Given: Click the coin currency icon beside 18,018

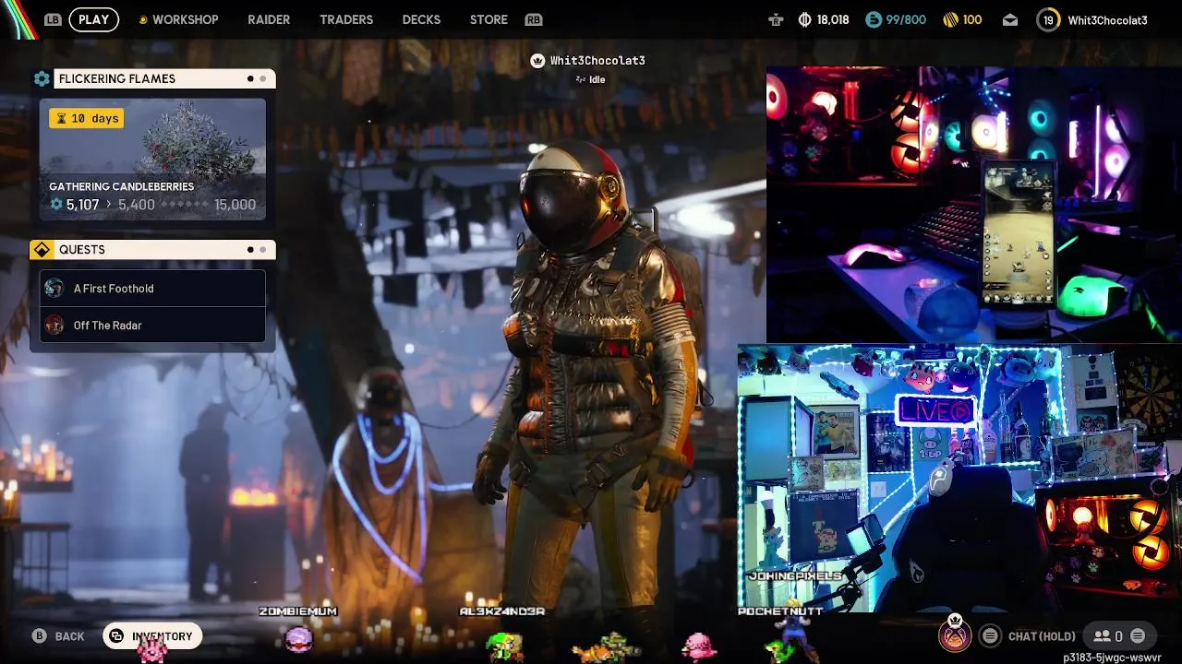Looking at the screenshot, I should 804,19.
